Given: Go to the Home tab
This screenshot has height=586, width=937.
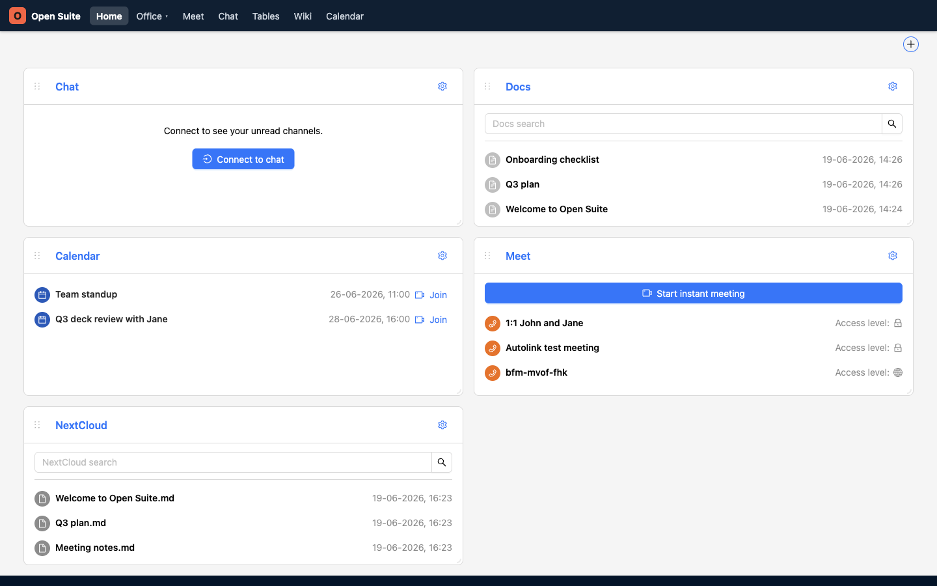Looking at the screenshot, I should (109, 16).
